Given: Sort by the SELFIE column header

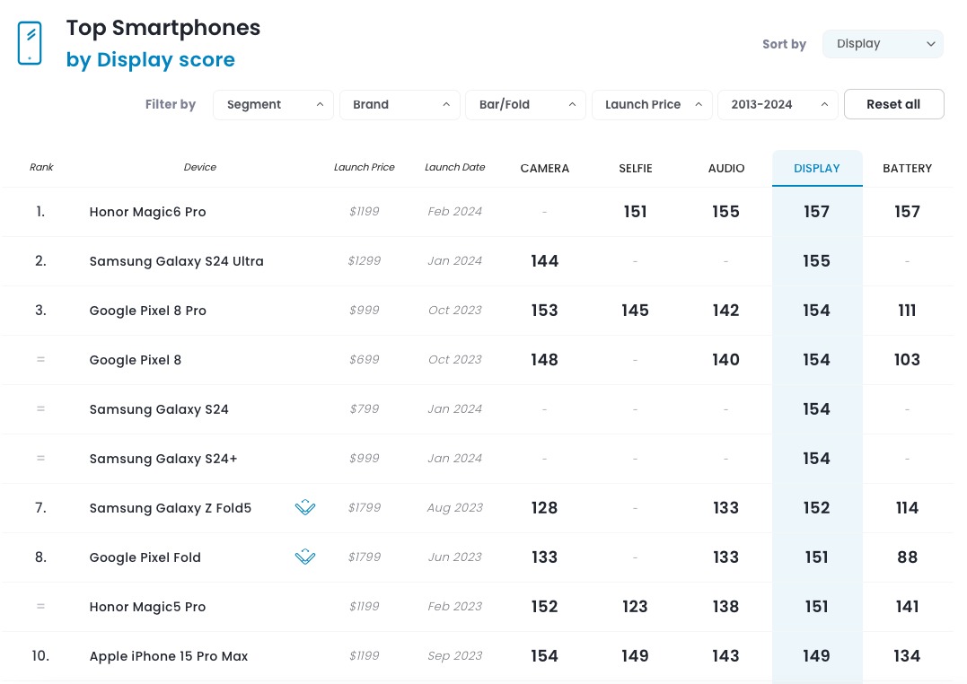Looking at the screenshot, I should click(635, 169).
